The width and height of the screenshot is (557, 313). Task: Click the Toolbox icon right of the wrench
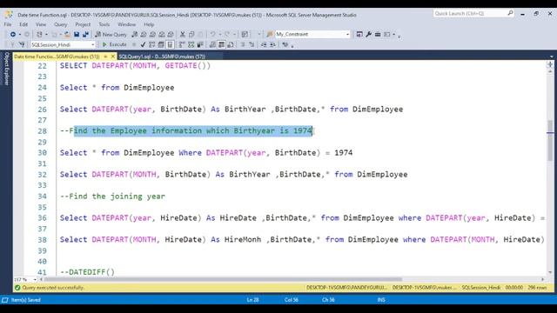coord(378,35)
